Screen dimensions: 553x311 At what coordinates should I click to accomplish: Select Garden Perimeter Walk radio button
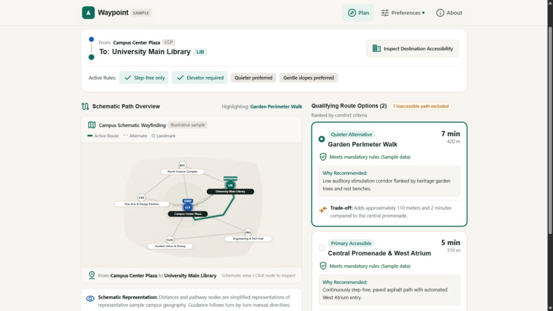321,139
